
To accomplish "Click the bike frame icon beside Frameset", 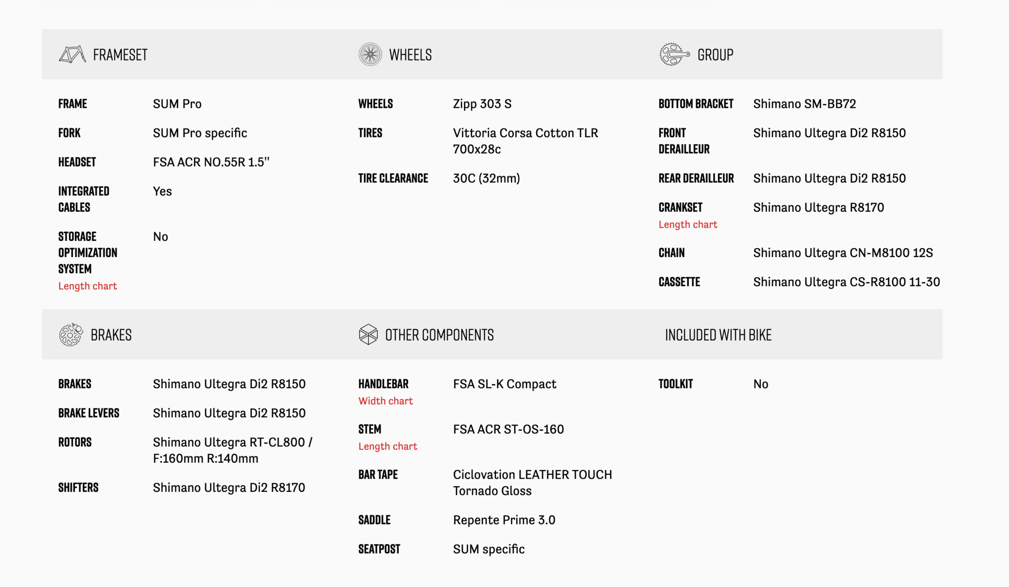I will click(72, 54).
